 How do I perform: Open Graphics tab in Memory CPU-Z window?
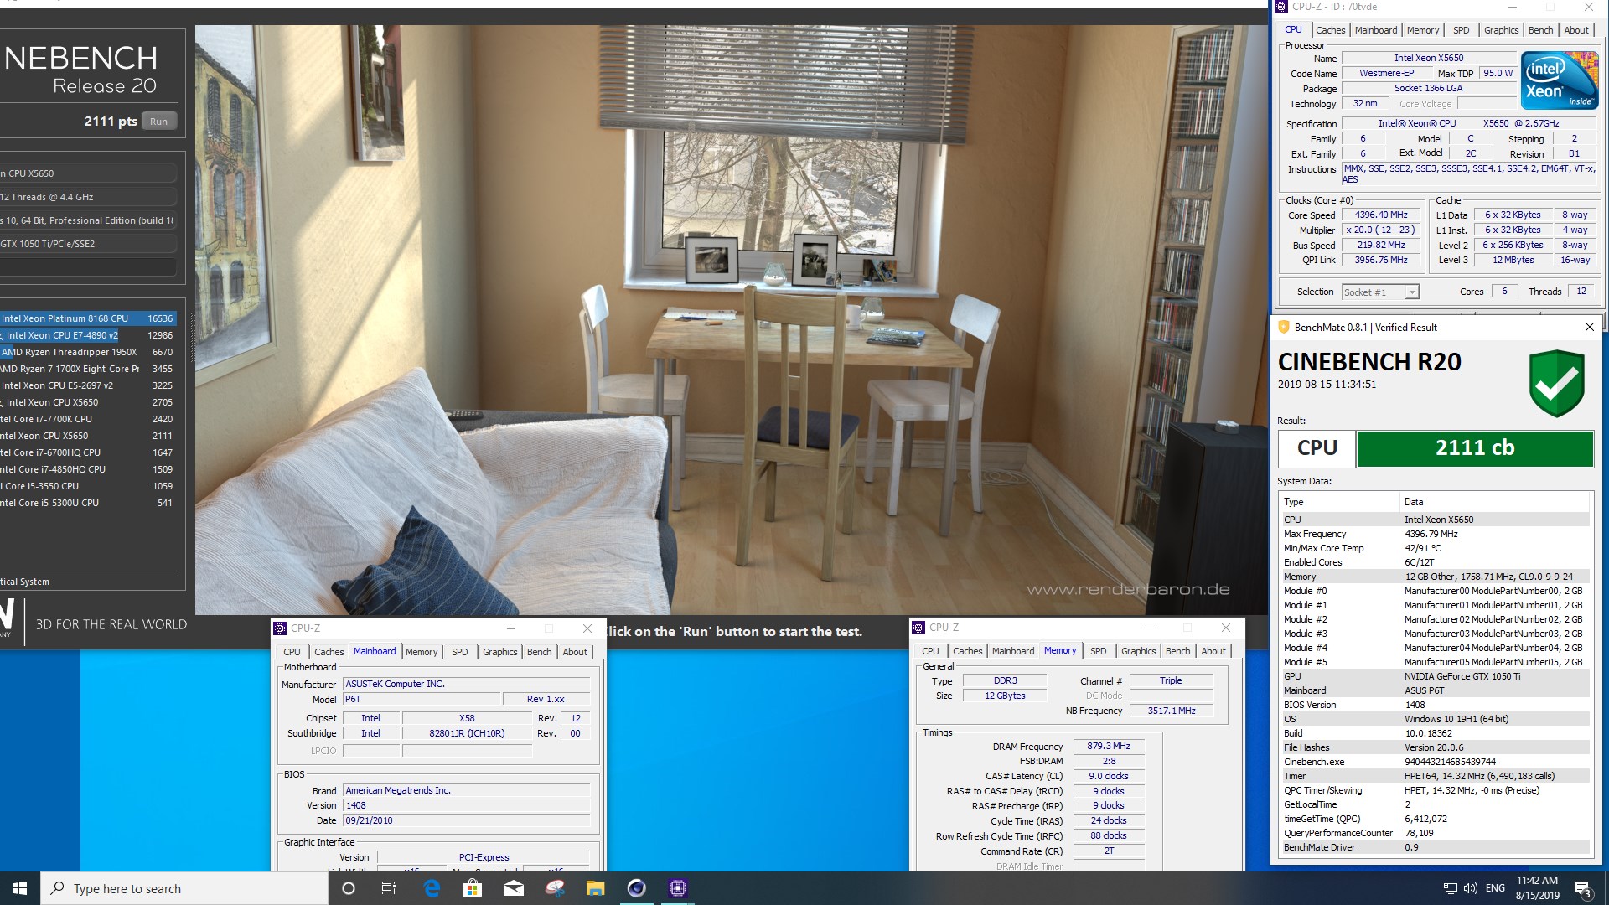(1139, 651)
